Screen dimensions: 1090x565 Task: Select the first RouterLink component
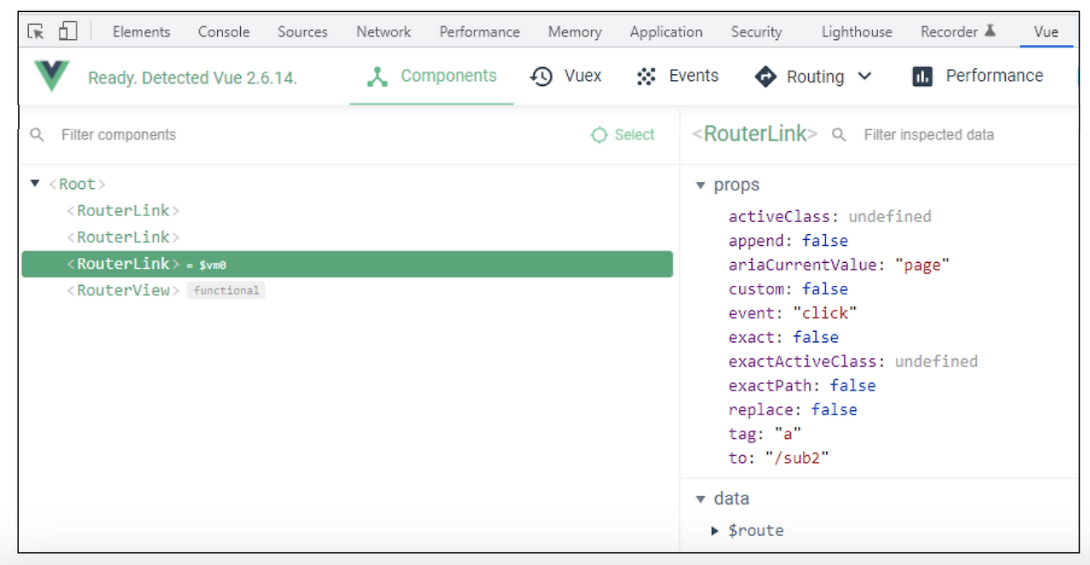[x=123, y=210]
